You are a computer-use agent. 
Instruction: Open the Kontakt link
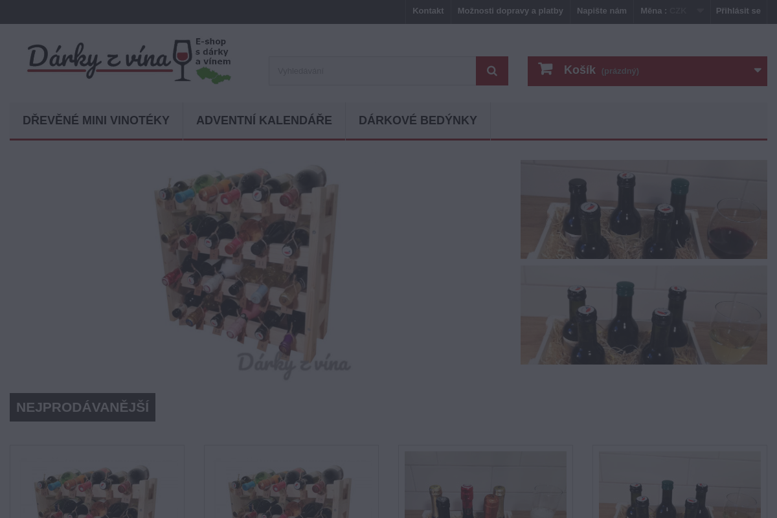(428, 11)
